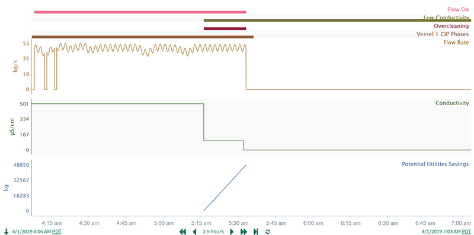Image resolution: width=474 pixels, height=235 pixels.
Task: Click the Overcleaning lane label
Action: (x=451, y=26)
